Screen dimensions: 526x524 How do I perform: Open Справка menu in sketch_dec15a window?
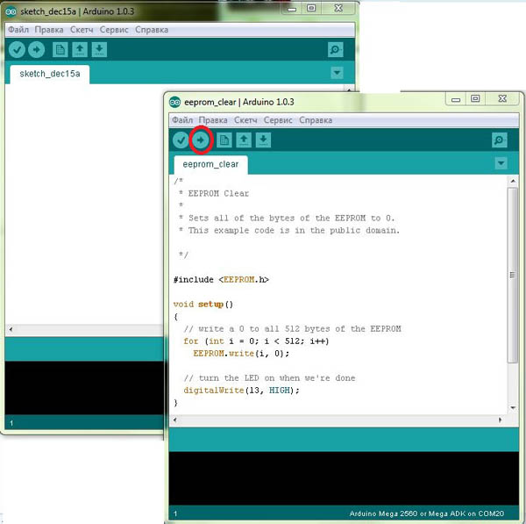tap(152, 30)
